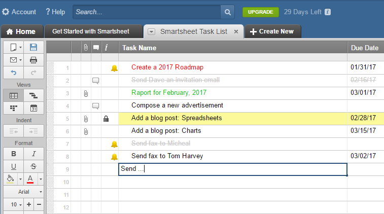Select the Smartsheet Task List tab
Screen dimensions: 384x214
coord(194,31)
